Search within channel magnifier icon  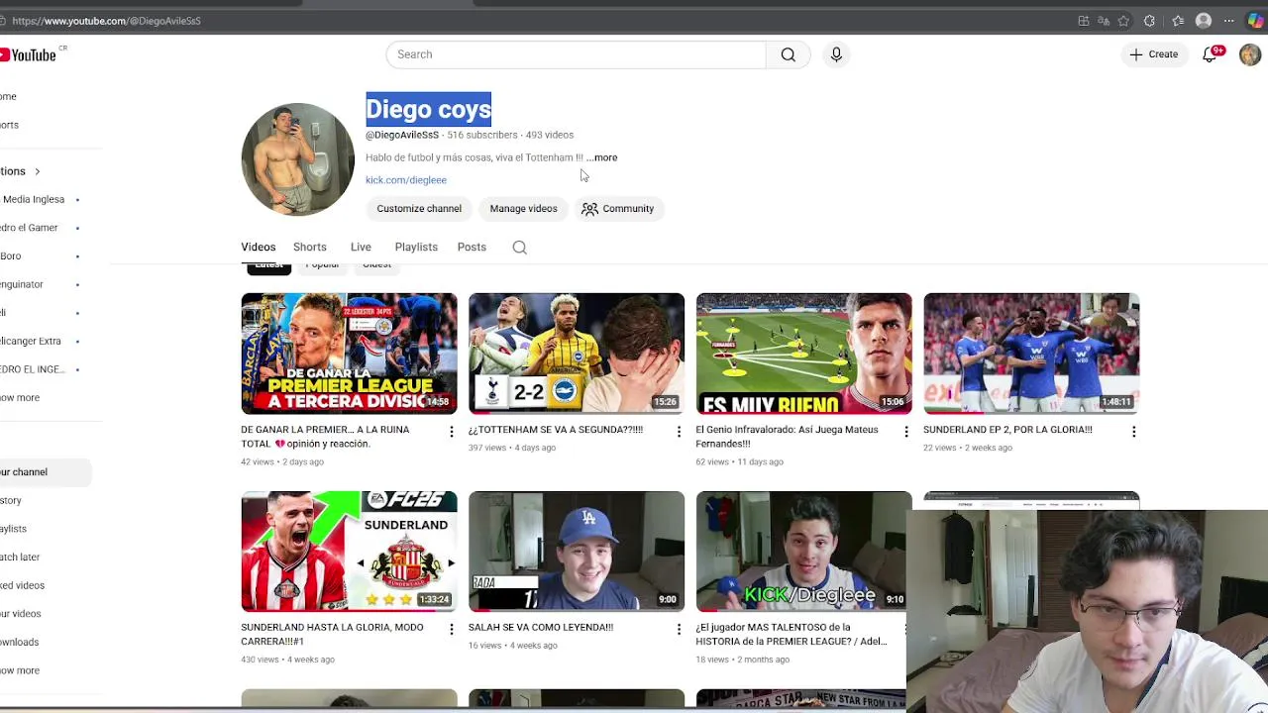click(519, 248)
